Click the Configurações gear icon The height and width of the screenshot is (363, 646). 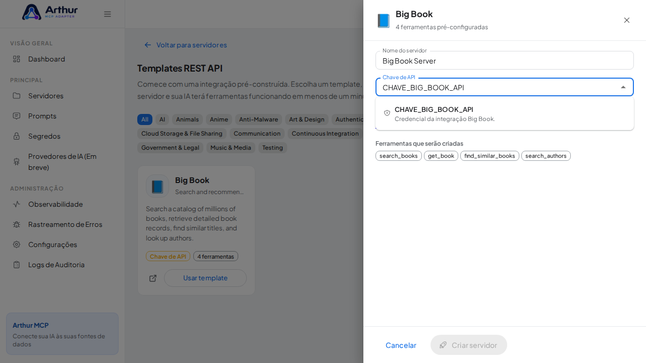coord(17,245)
